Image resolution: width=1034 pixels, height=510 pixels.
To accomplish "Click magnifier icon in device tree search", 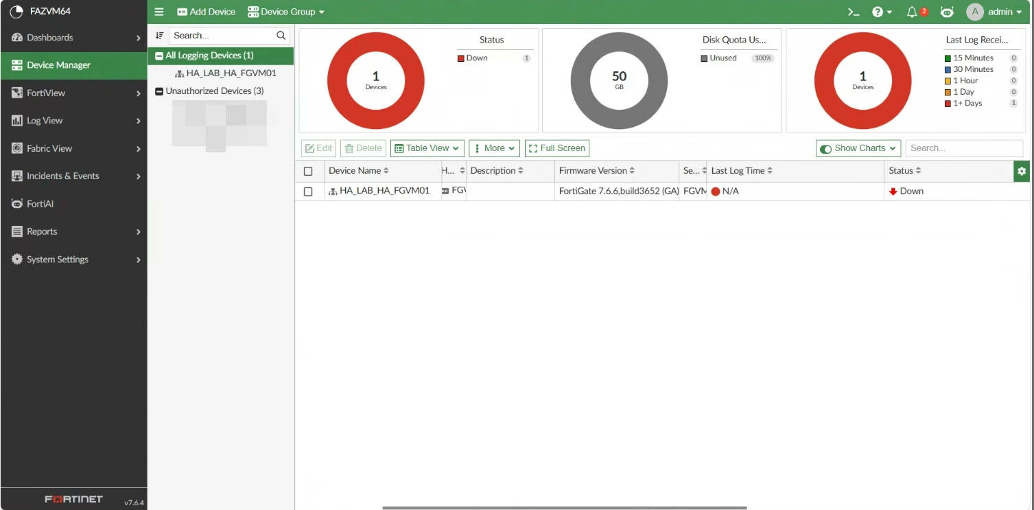I will point(281,36).
